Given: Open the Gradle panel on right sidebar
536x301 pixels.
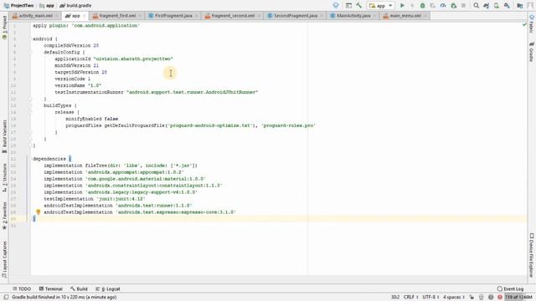Looking at the screenshot, I should pos(532,52).
